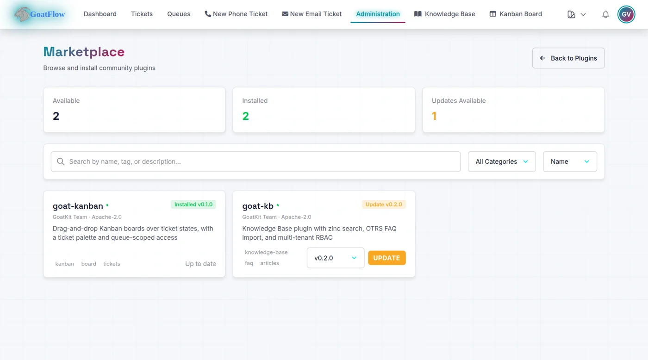Click the board tag
648x360 pixels.
pyautogui.click(x=89, y=264)
